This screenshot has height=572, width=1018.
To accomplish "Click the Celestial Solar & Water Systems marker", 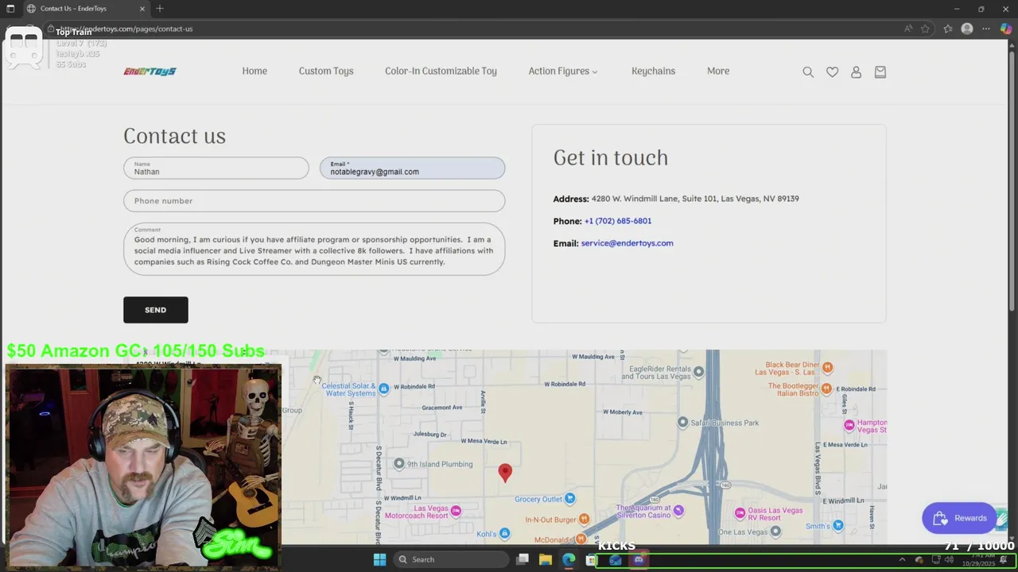I will click(x=383, y=388).
